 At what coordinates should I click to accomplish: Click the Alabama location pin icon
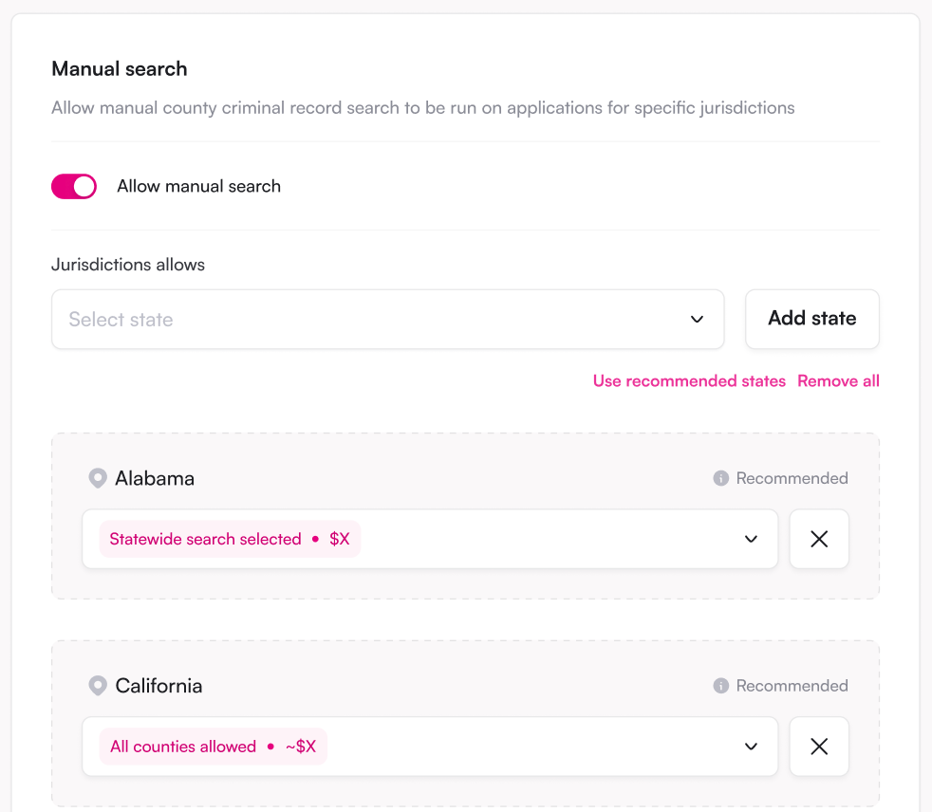(x=98, y=478)
